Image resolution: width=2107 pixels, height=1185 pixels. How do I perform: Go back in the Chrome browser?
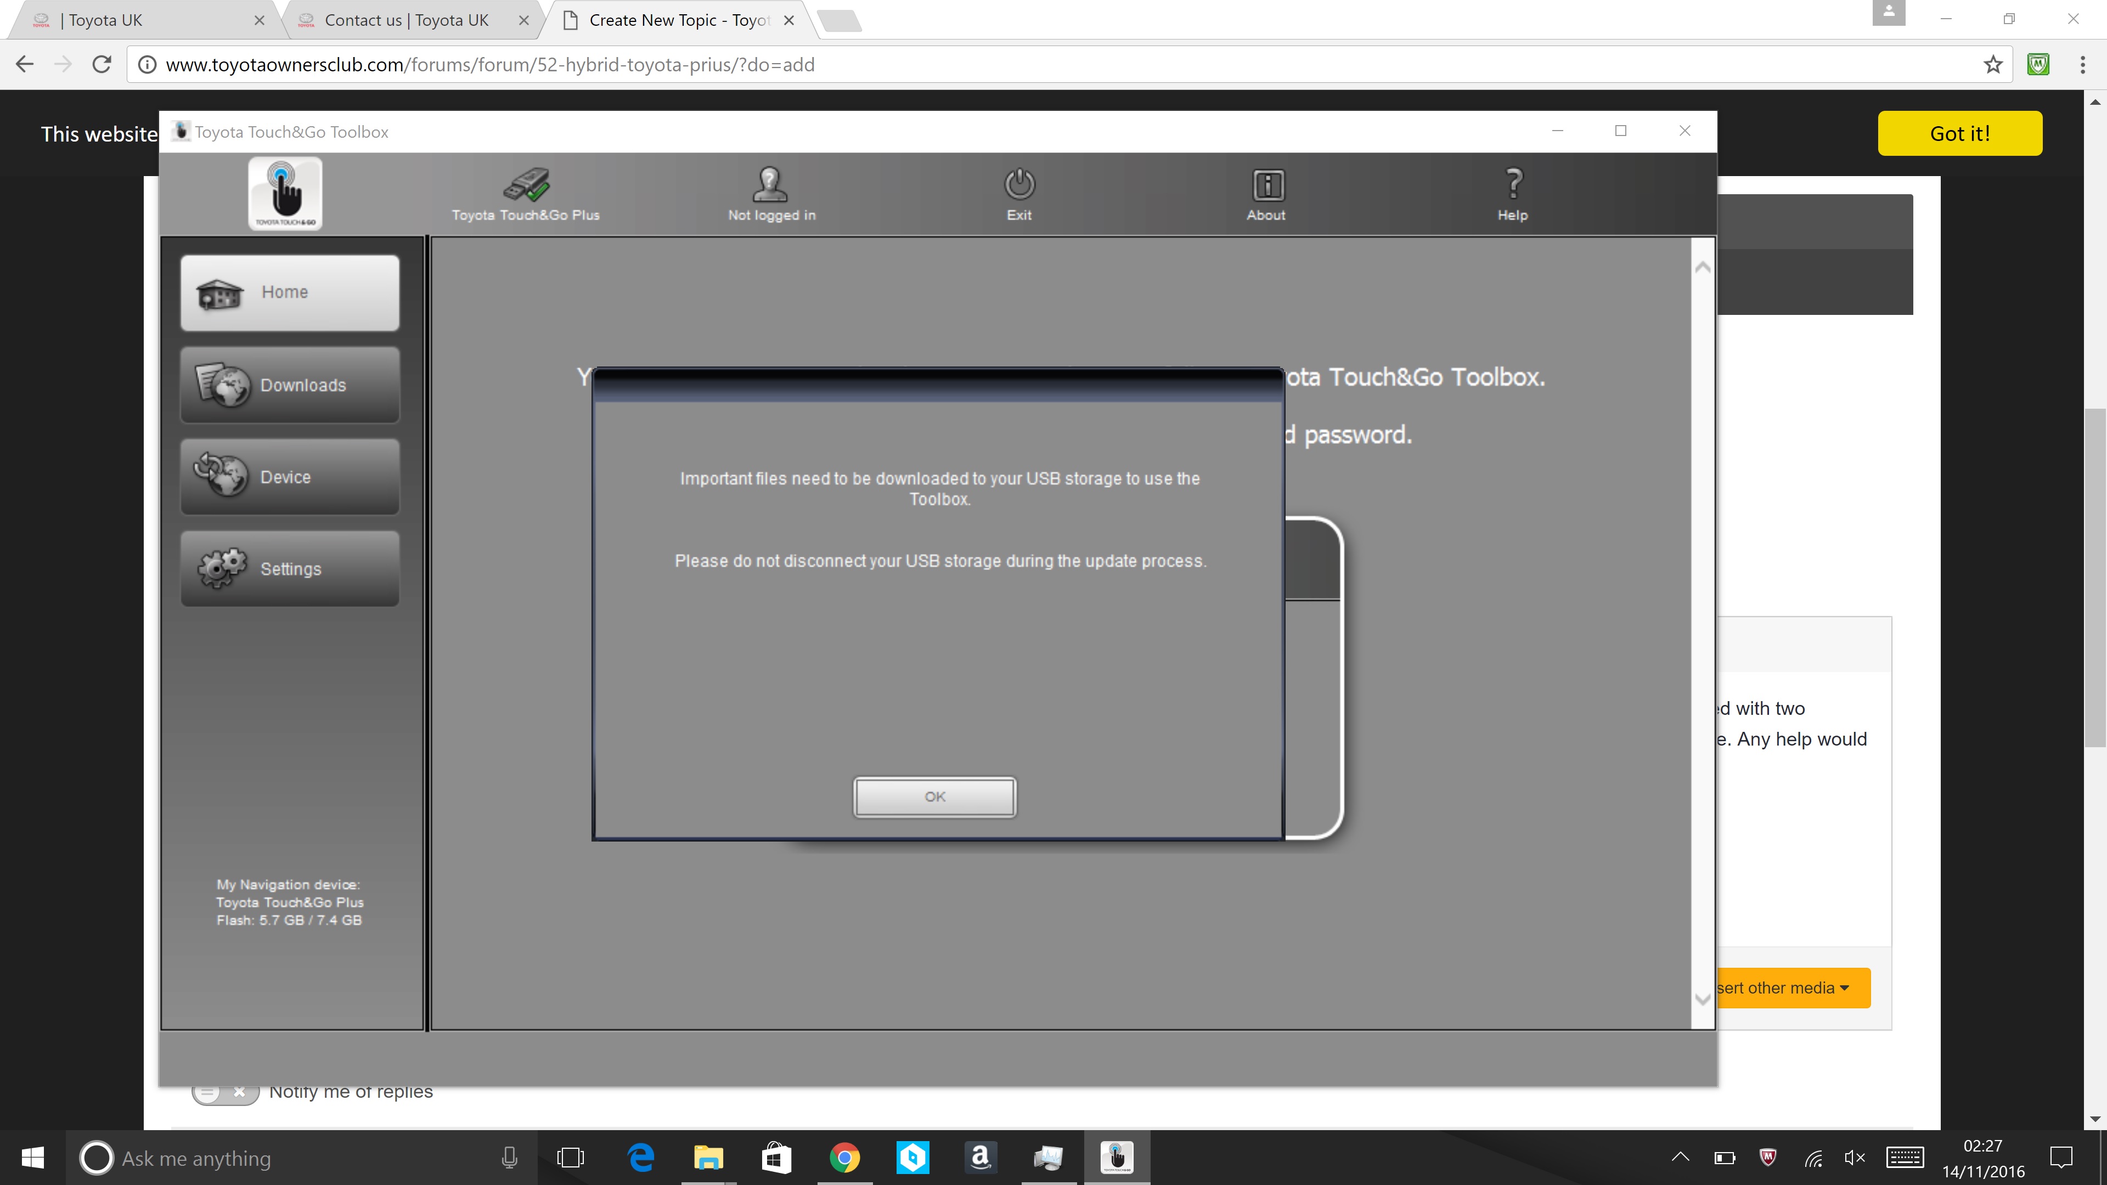tap(25, 65)
